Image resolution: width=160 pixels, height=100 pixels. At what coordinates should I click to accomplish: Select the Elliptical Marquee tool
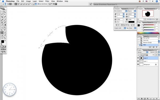2,12
